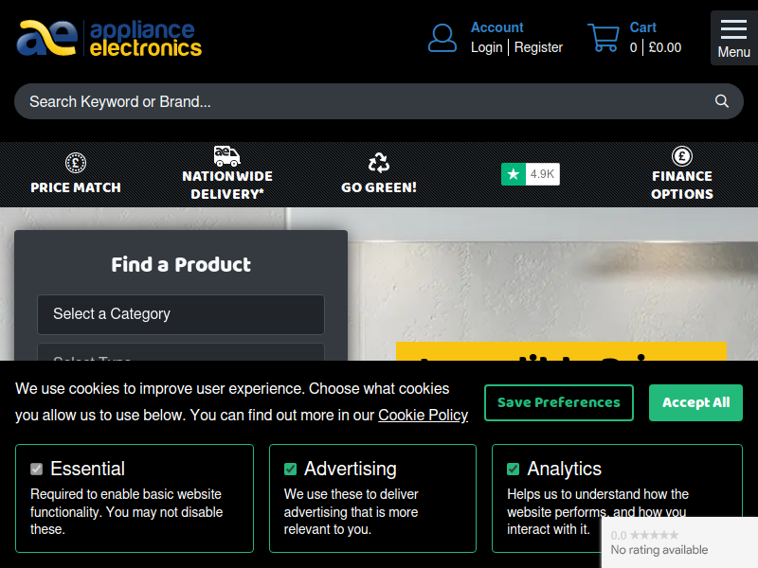Open the Account user icon
The image size is (758, 568).
point(442,38)
